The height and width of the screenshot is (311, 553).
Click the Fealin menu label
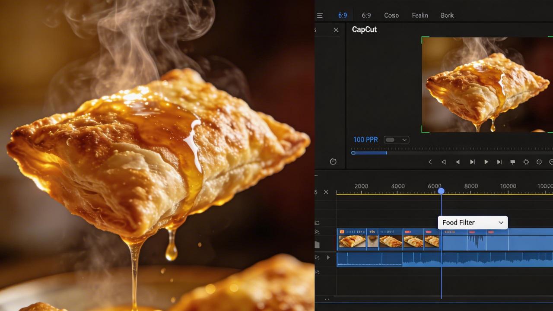420,15
